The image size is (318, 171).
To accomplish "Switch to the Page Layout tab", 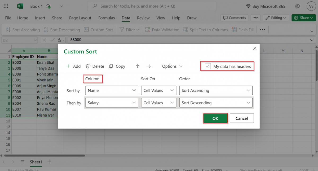I will (80, 18).
